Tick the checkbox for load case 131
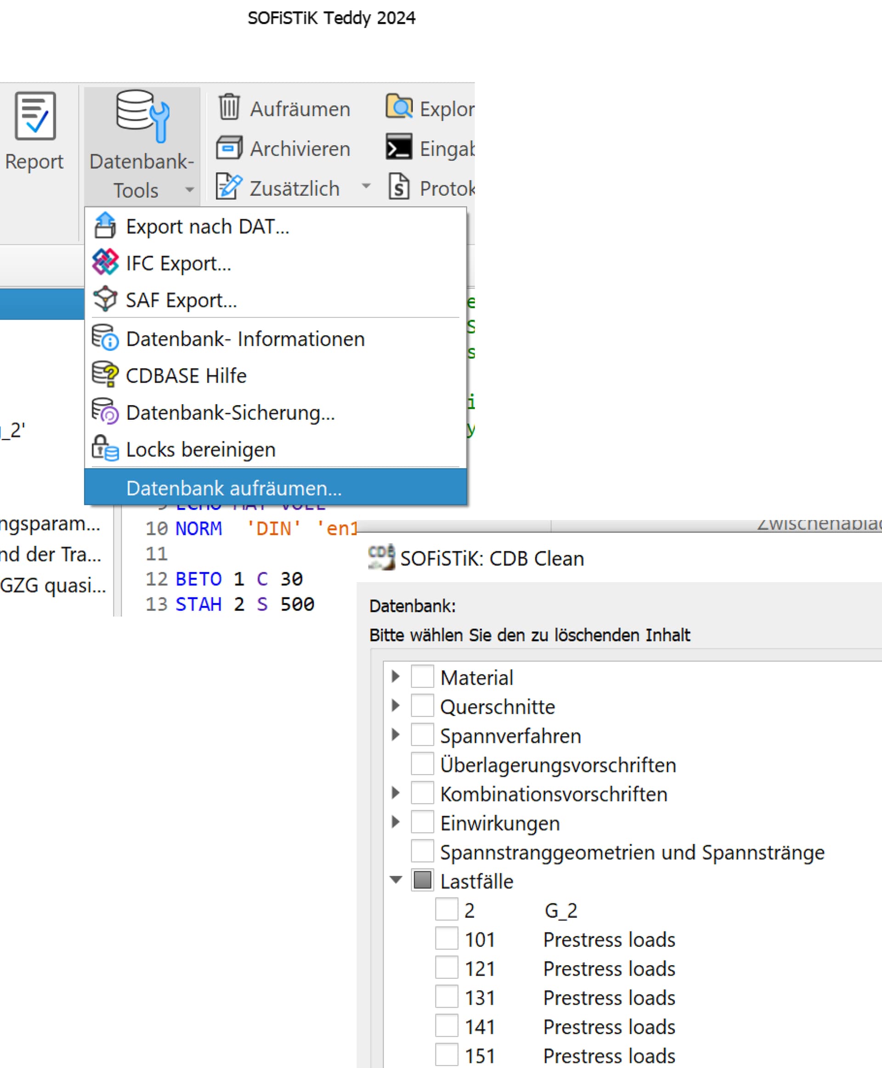The width and height of the screenshot is (882, 1068). coord(447,996)
